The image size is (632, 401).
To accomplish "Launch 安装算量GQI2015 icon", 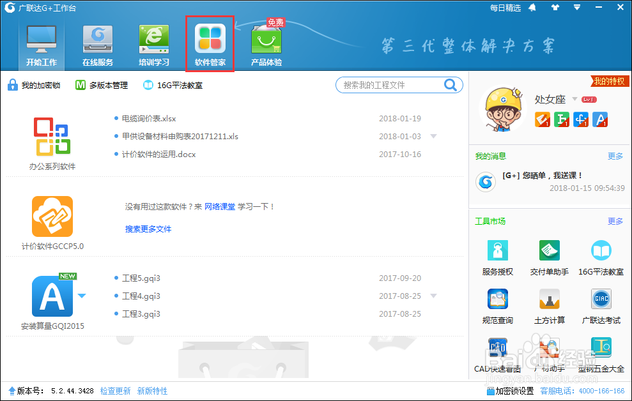I will (x=52, y=296).
